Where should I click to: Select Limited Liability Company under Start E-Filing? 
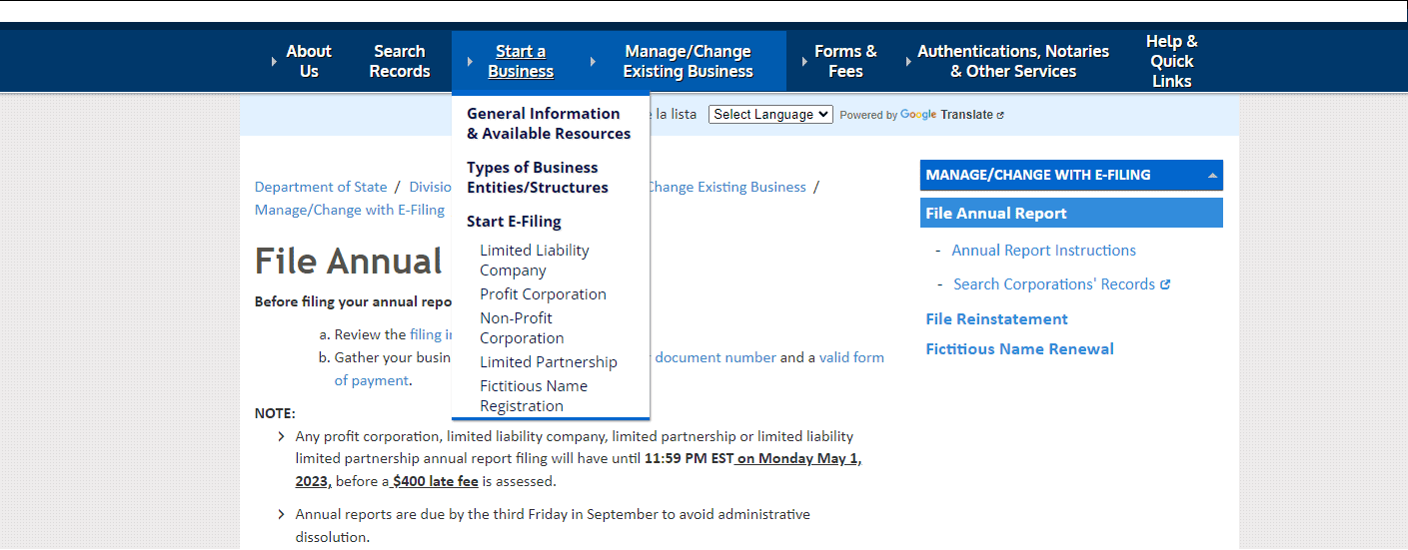click(x=534, y=261)
